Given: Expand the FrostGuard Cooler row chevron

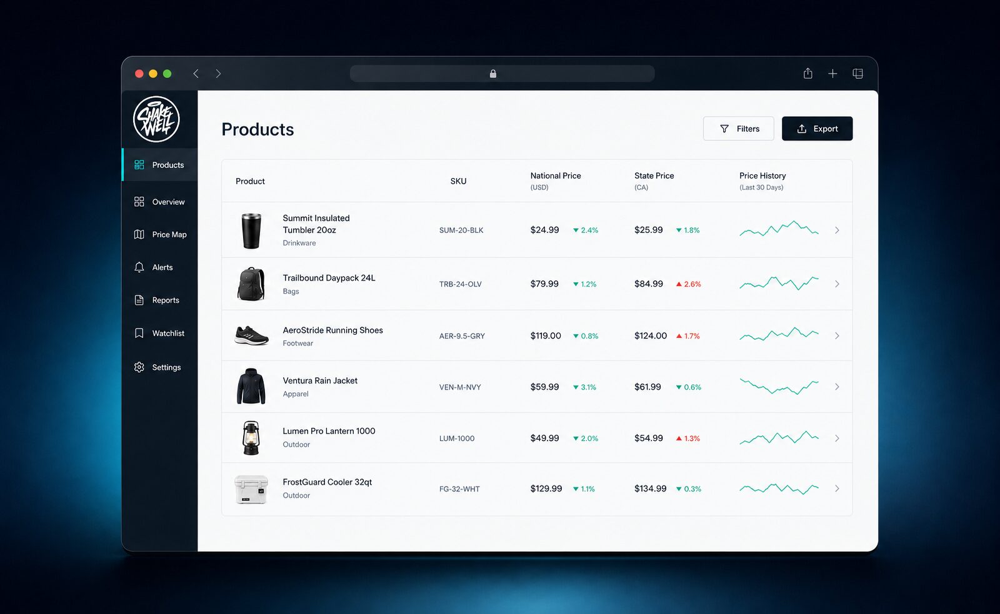Looking at the screenshot, I should click(x=837, y=489).
